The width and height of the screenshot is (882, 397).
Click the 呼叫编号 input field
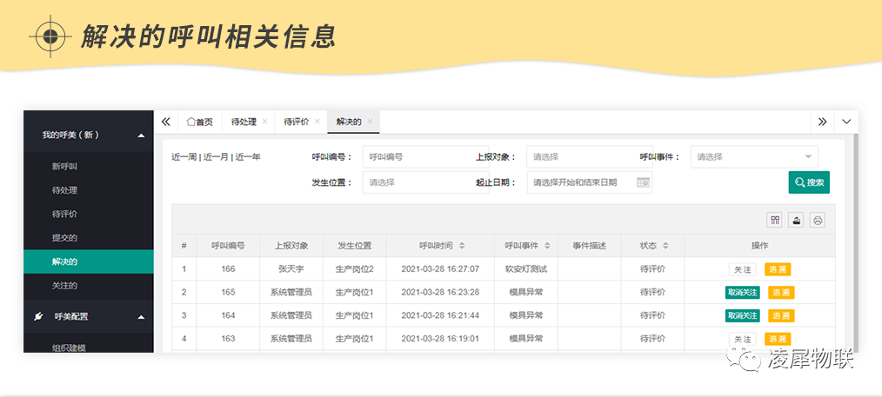(x=415, y=157)
